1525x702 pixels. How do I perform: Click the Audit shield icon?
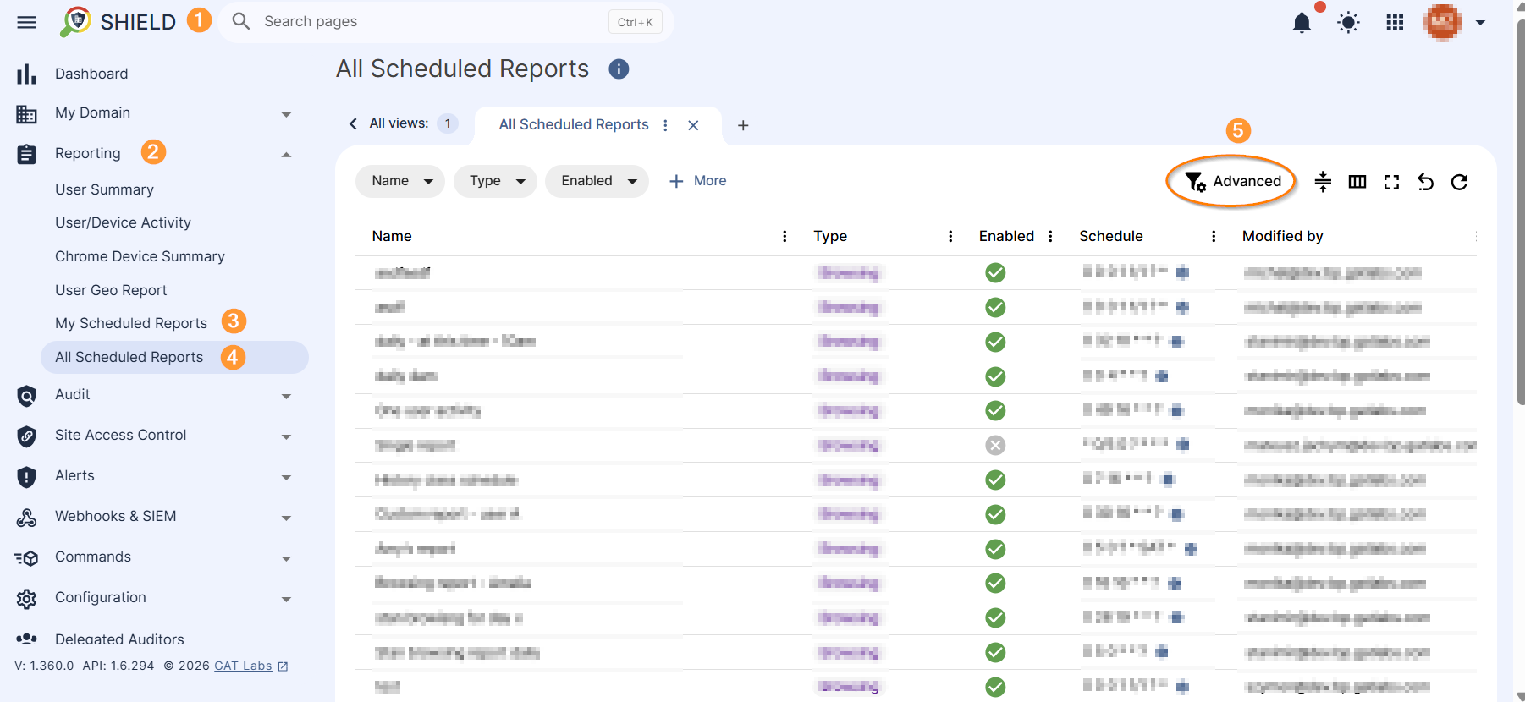point(27,396)
